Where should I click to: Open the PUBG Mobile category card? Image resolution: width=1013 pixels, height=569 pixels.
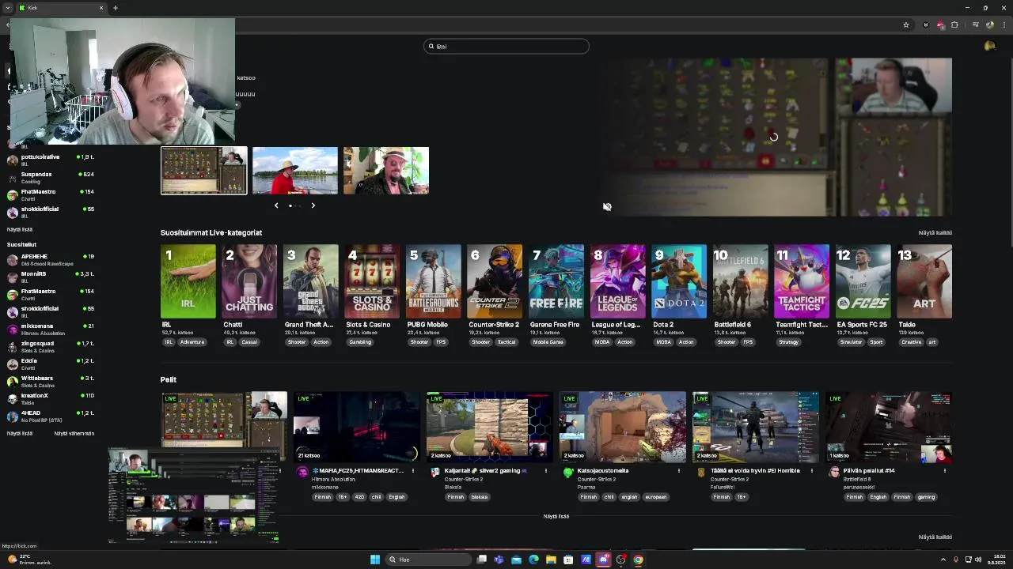pos(434,281)
